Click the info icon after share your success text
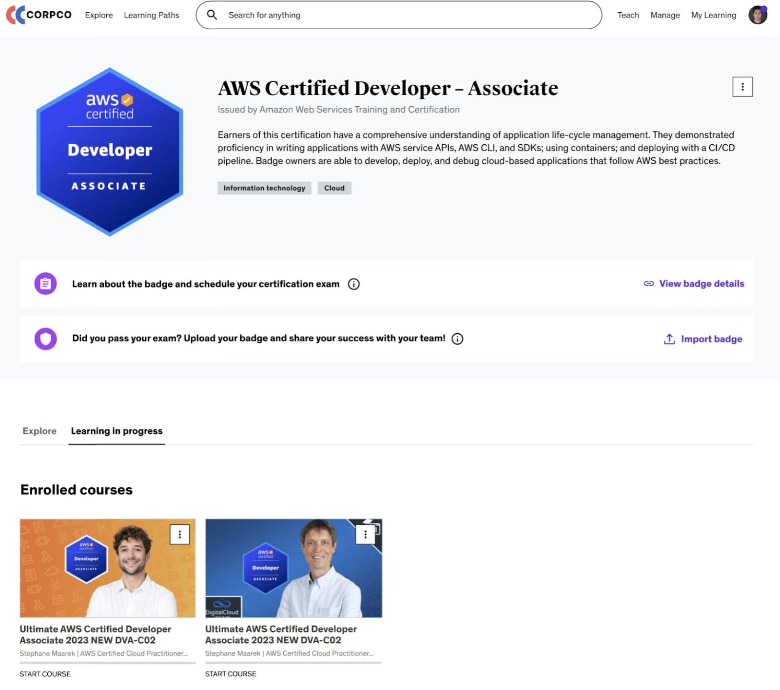This screenshot has height=690, width=780. coord(457,338)
